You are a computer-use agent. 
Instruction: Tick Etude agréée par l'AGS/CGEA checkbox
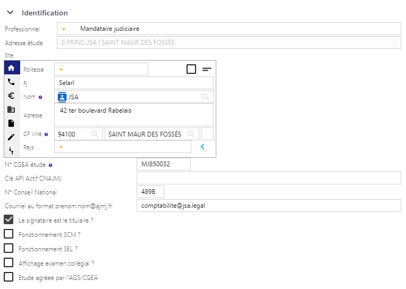click(x=9, y=277)
